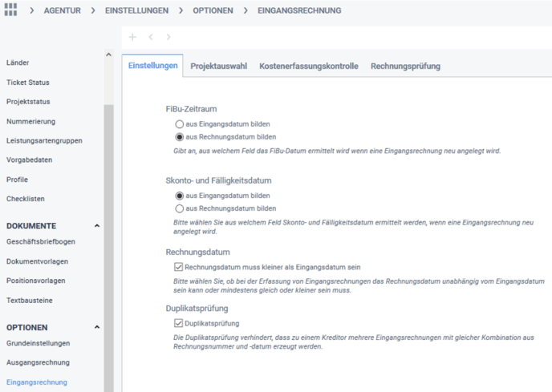Open Ausgangsrechnung in the sidebar

tap(38, 362)
